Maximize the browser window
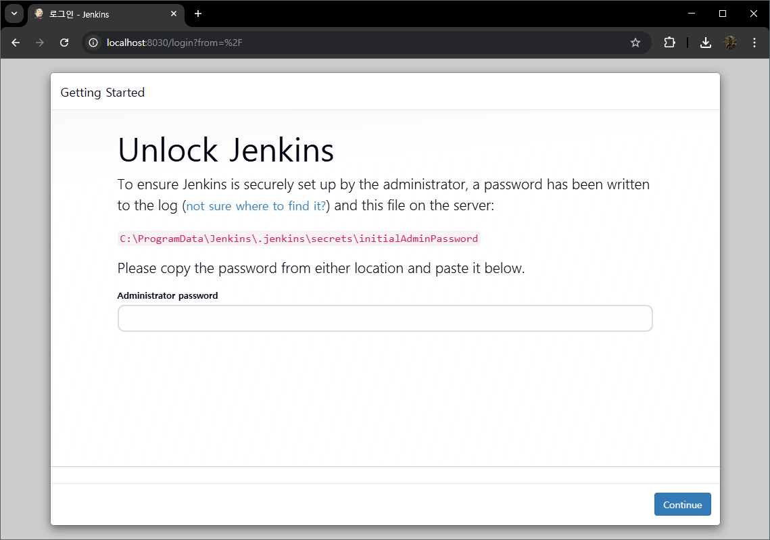This screenshot has height=540, width=770. coord(723,14)
